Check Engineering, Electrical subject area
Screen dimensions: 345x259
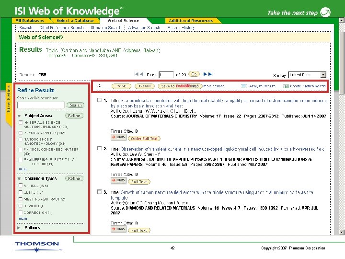[21, 160]
